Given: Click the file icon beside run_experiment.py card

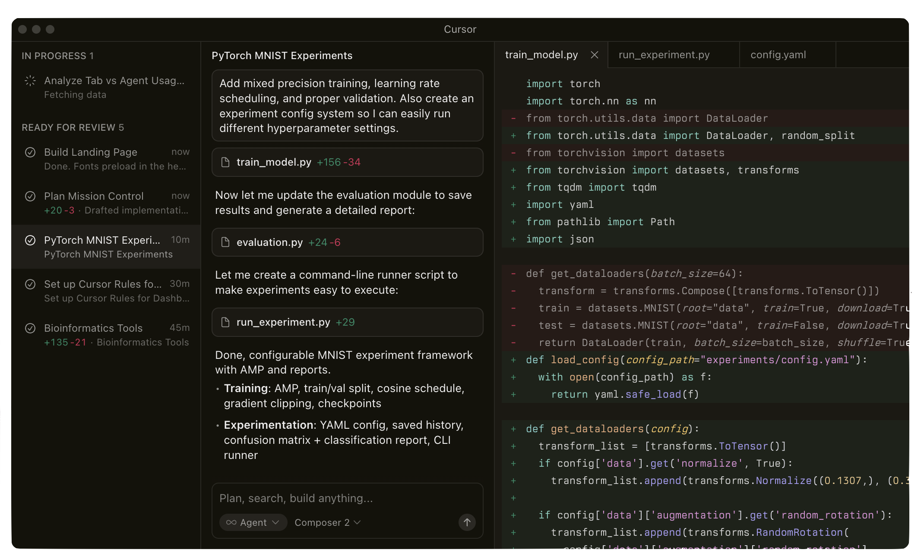Looking at the screenshot, I should 225,322.
